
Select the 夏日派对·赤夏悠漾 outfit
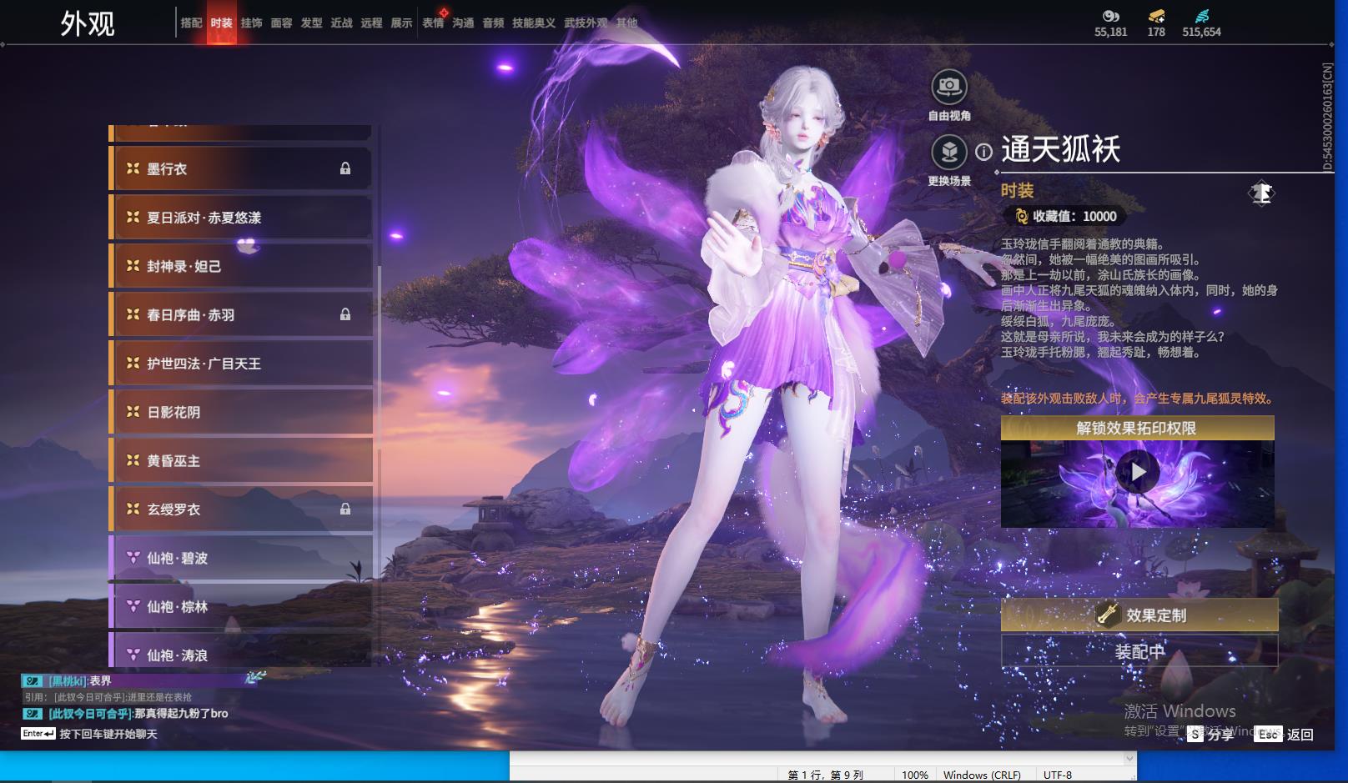coord(240,217)
